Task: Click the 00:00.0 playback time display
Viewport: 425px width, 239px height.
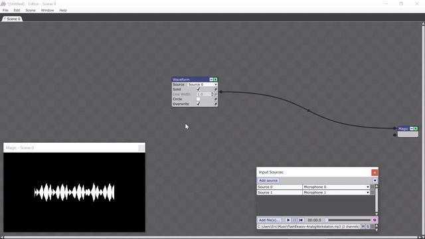Action: click(314, 220)
